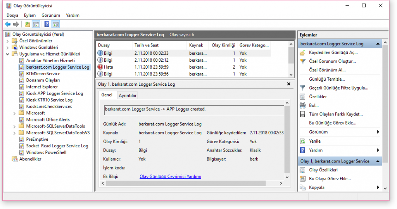Open the Görünüm menu in menu bar
The image size is (397, 209).
point(51,15)
